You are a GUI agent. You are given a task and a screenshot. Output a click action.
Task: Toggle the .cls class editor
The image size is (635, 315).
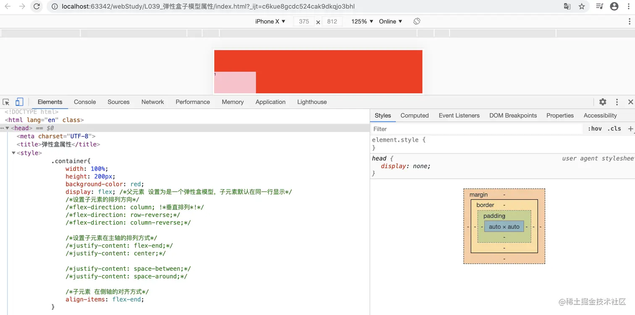(x=614, y=129)
